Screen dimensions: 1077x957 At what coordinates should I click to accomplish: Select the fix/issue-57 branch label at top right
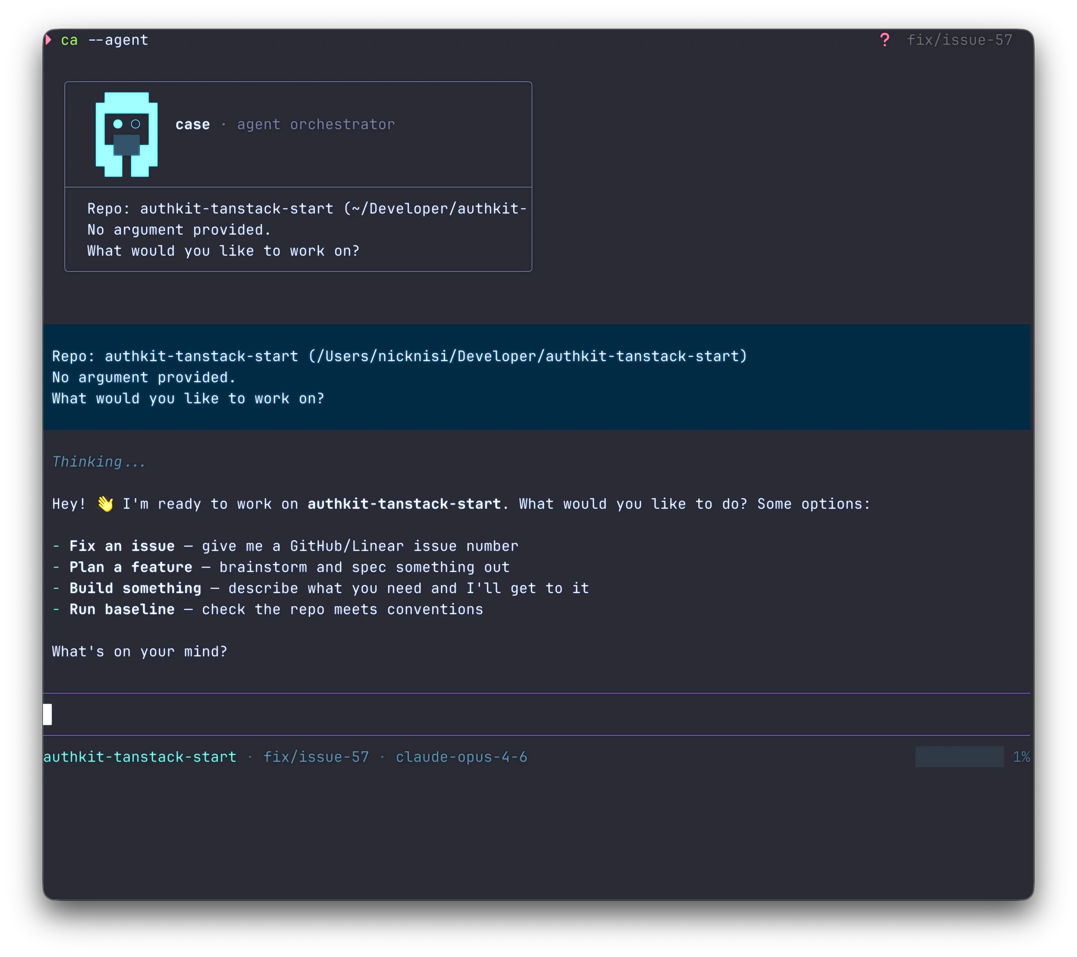959,39
